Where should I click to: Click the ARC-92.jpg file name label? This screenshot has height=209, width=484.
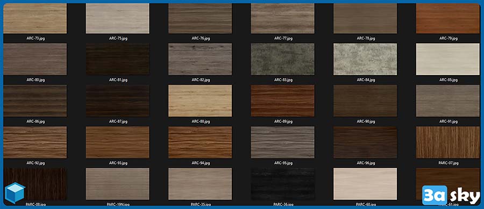35,163
